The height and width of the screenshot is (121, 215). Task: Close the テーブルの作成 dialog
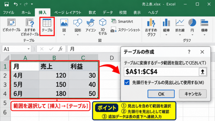tap(202, 52)
